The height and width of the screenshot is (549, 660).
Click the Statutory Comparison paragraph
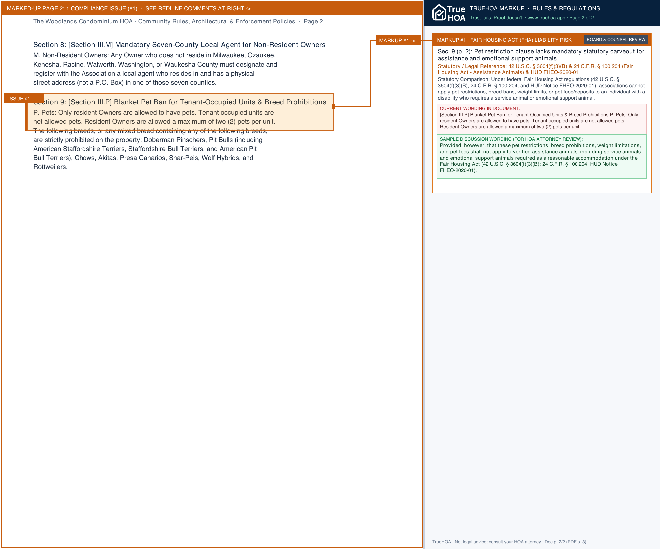pos(541,89)
